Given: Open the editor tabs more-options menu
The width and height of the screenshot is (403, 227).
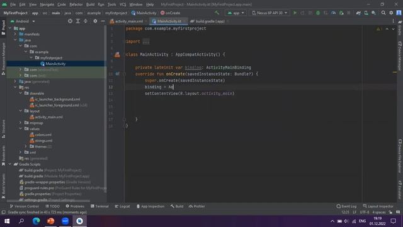Looking at the screenshot, I should coord(393,21).
